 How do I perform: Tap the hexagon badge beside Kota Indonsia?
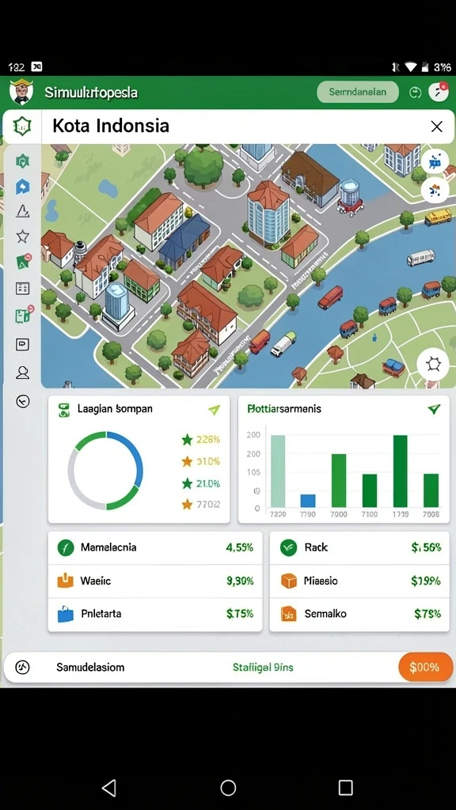click(x=22, y=126)
